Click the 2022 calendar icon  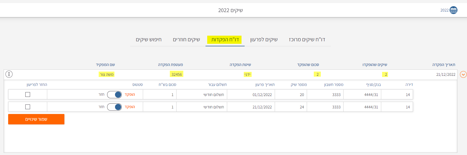(x=453, y=10)
